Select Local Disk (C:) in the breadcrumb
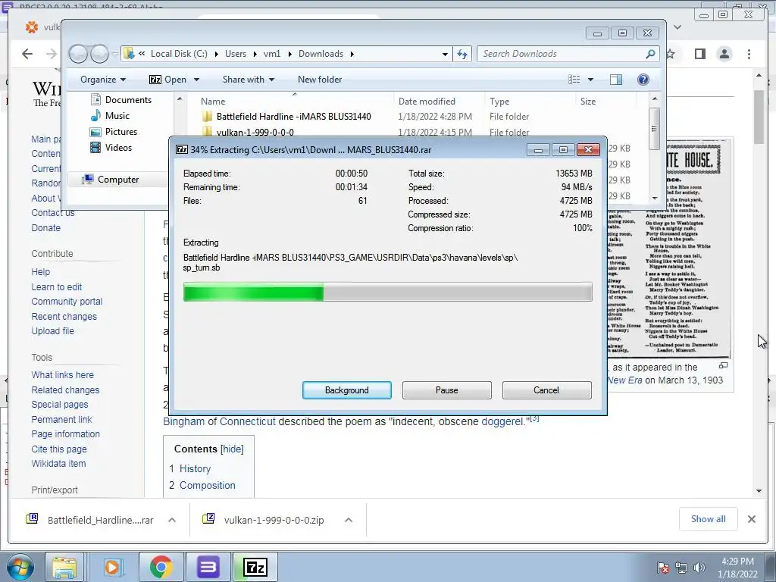The image size is (776, 582). (x=179, y=54)
